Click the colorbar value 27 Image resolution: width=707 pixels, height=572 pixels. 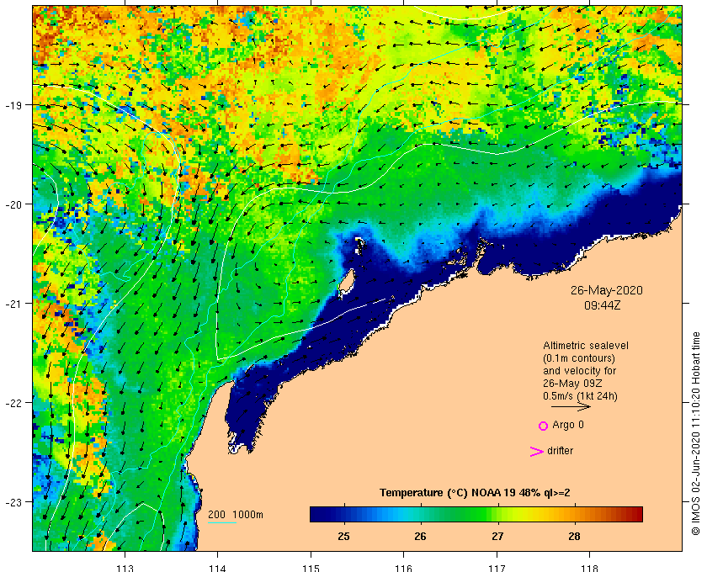pyautogui.click(x=497, y=537)
